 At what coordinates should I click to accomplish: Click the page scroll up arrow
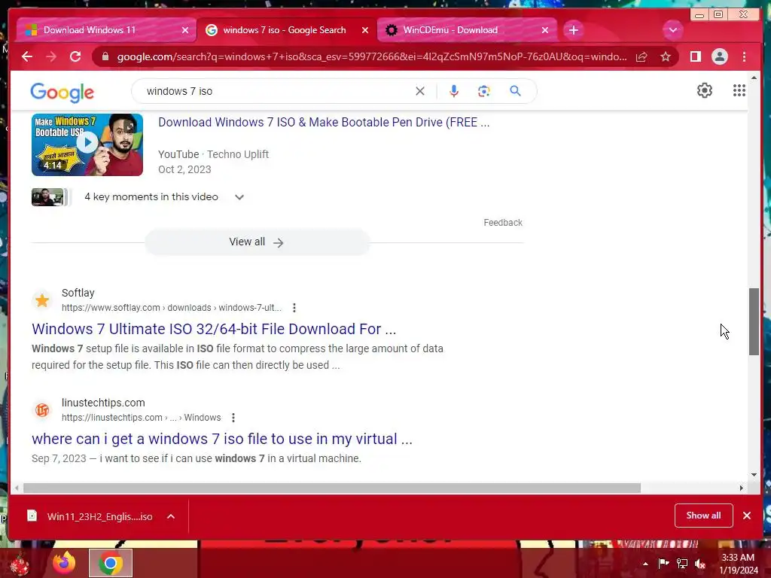754,78
